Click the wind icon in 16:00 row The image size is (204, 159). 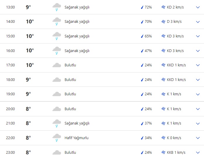(163, 51)
